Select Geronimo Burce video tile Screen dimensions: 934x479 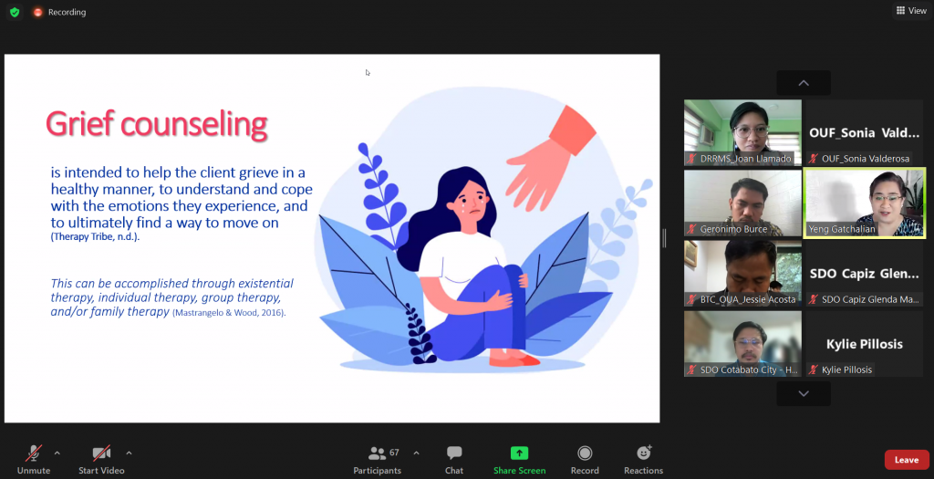tap(742, 203)
